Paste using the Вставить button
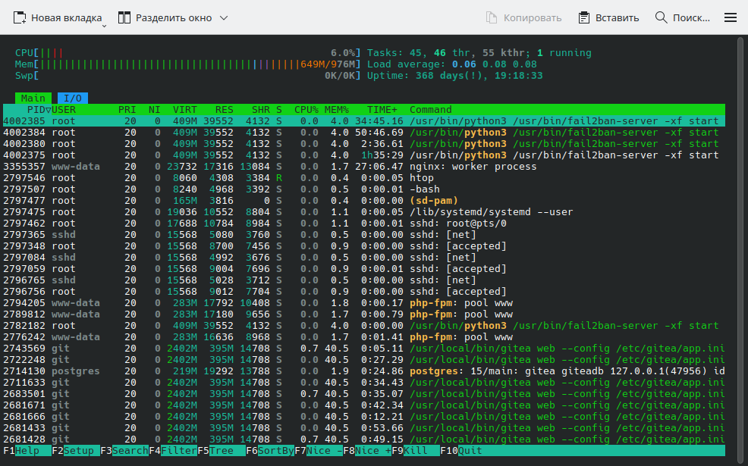The height and width of the screenshot is (466, 748). pos(608,17)
